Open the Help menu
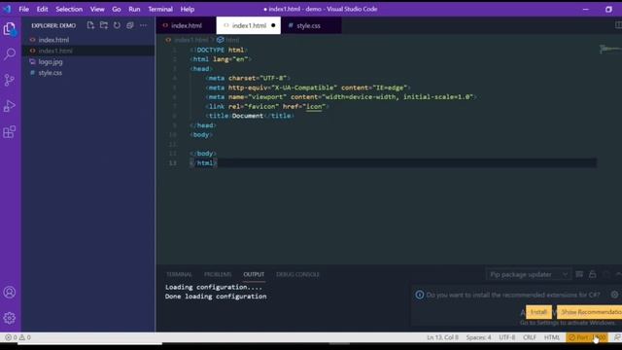The image size is (622, 350). (188, 9)
